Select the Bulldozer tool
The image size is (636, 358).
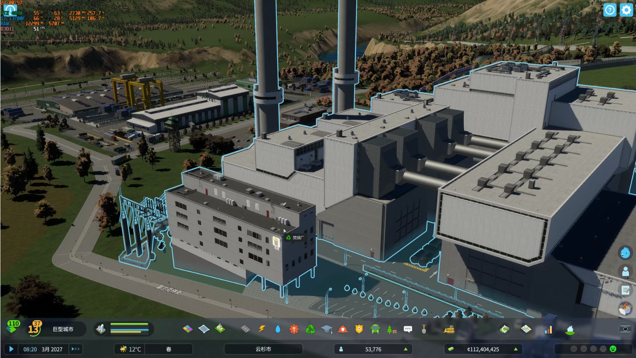coord(449,329)
